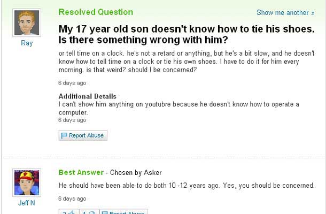Click Jeff N's avatar image
This screenshot has height=214, width=326.
point(26,182)
